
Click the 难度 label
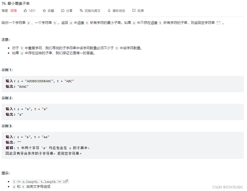[x=5, y=11]
